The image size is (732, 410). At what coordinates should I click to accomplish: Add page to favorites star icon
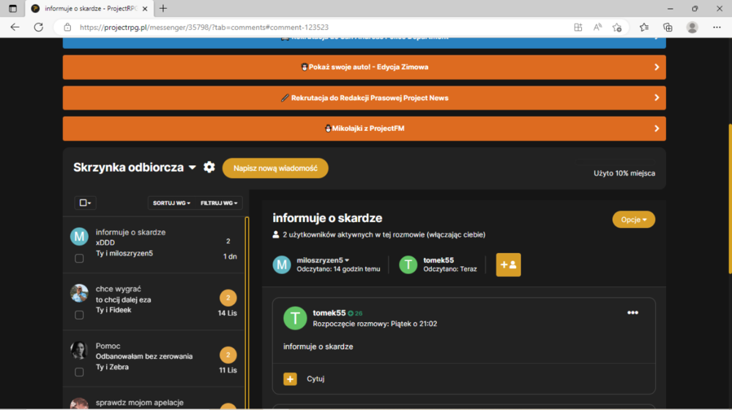click(x=616, y=27)
